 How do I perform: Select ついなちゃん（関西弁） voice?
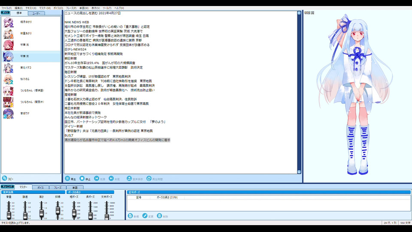click(9, 102)
